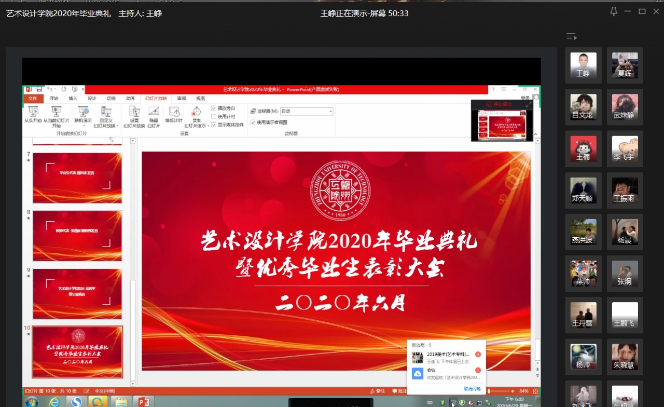Toggle 显示媒体控件 checkbox
Screen dimensions: 664x407
pyautogui.click(x=214, y=125)
